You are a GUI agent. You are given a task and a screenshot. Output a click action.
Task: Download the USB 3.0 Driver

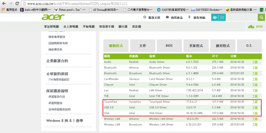click(x=255, y=108)
